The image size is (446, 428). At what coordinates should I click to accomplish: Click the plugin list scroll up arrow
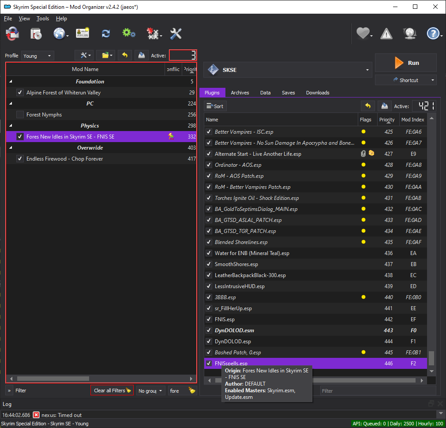(431, 118)
